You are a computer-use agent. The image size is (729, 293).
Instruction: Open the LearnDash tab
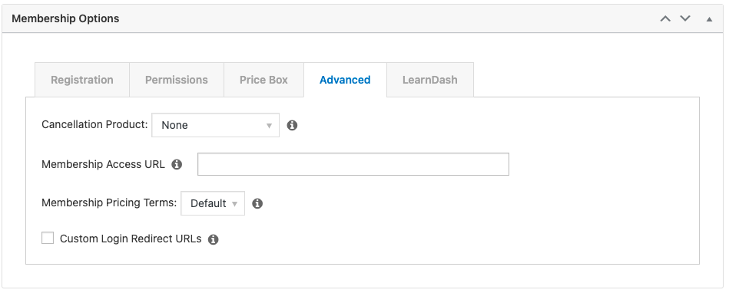coord(430,80)
